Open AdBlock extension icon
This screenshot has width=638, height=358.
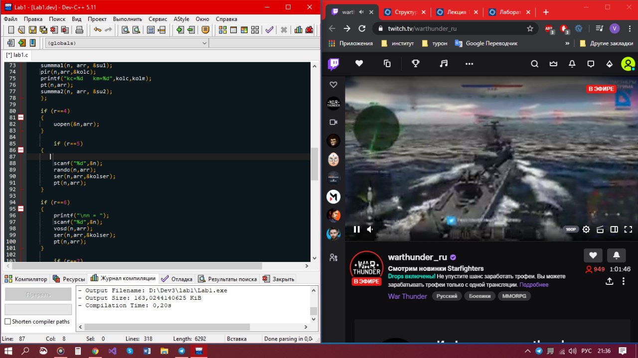coord(549,28)
